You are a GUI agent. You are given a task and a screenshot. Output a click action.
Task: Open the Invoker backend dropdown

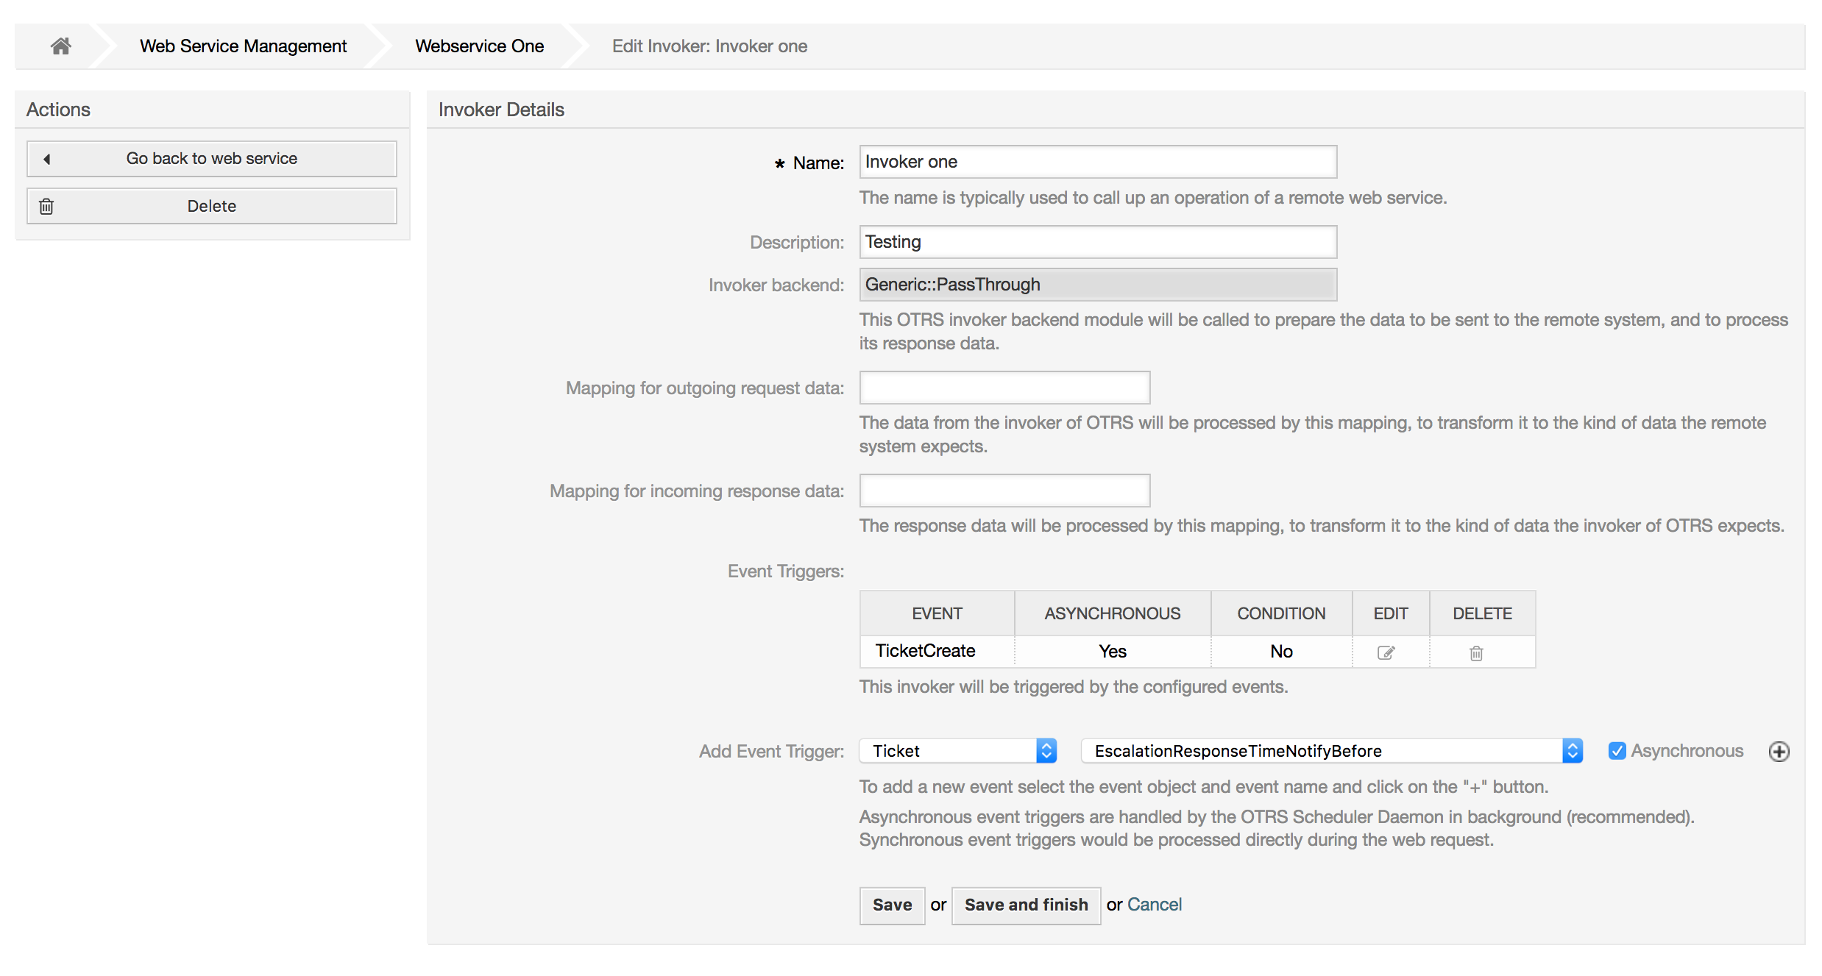1096,282
